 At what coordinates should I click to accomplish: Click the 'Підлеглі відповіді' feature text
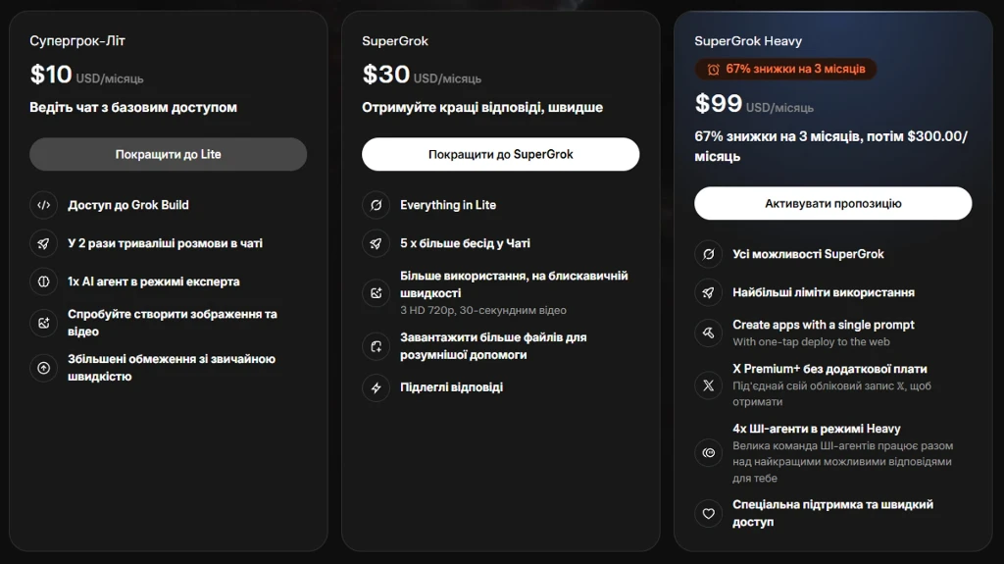click(451, 387)
